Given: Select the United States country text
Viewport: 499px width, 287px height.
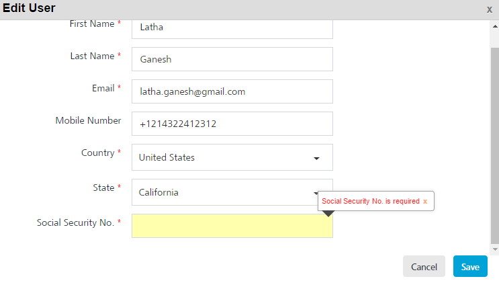Looking at the screenshot, I should (x=167, y=157).
